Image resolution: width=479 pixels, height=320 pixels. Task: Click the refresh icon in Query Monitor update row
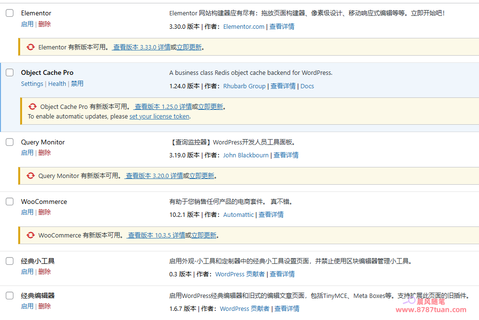tap(30, 176)
